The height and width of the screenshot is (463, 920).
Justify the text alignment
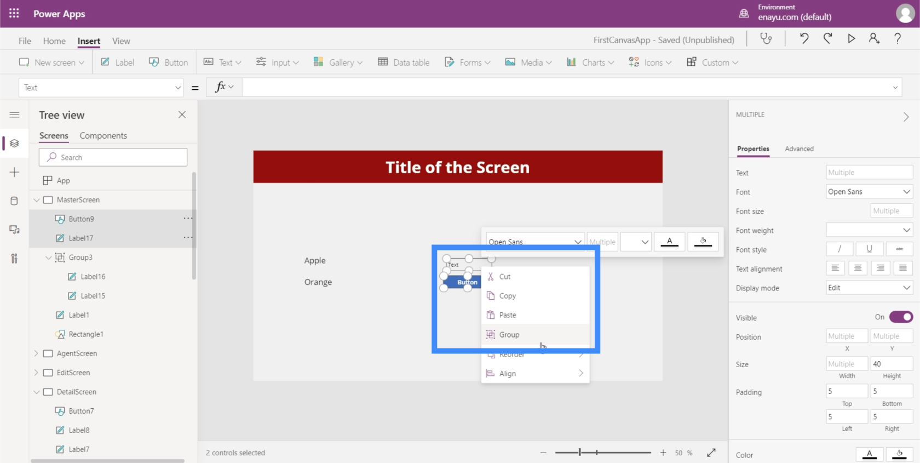pos(903,268)
